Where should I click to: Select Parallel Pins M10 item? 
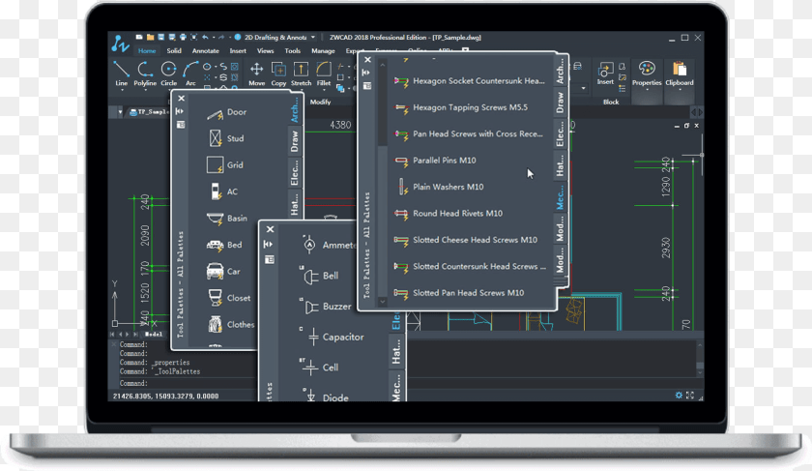pyautogui.click(x=434, y=161)
